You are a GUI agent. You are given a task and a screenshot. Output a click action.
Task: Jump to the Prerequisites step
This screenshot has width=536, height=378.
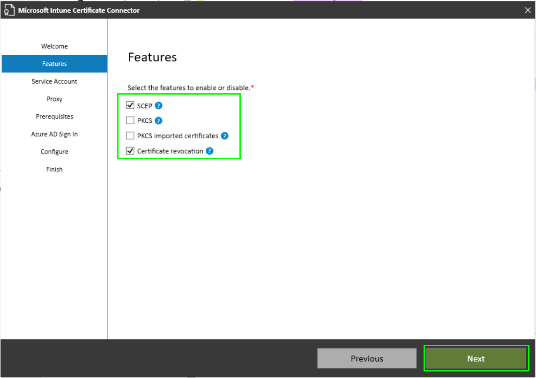tap(54, 117)
